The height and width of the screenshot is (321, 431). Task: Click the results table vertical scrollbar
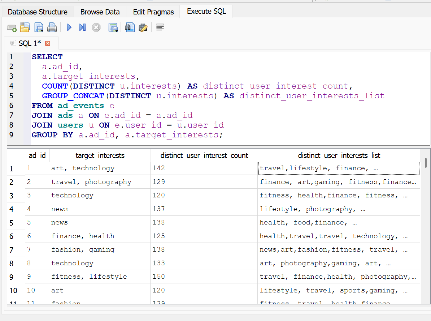426,163
